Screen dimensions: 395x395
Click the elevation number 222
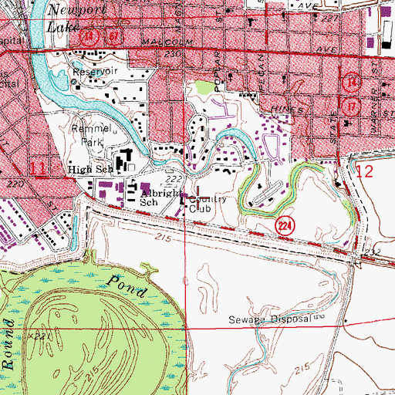tap(174, 179)
